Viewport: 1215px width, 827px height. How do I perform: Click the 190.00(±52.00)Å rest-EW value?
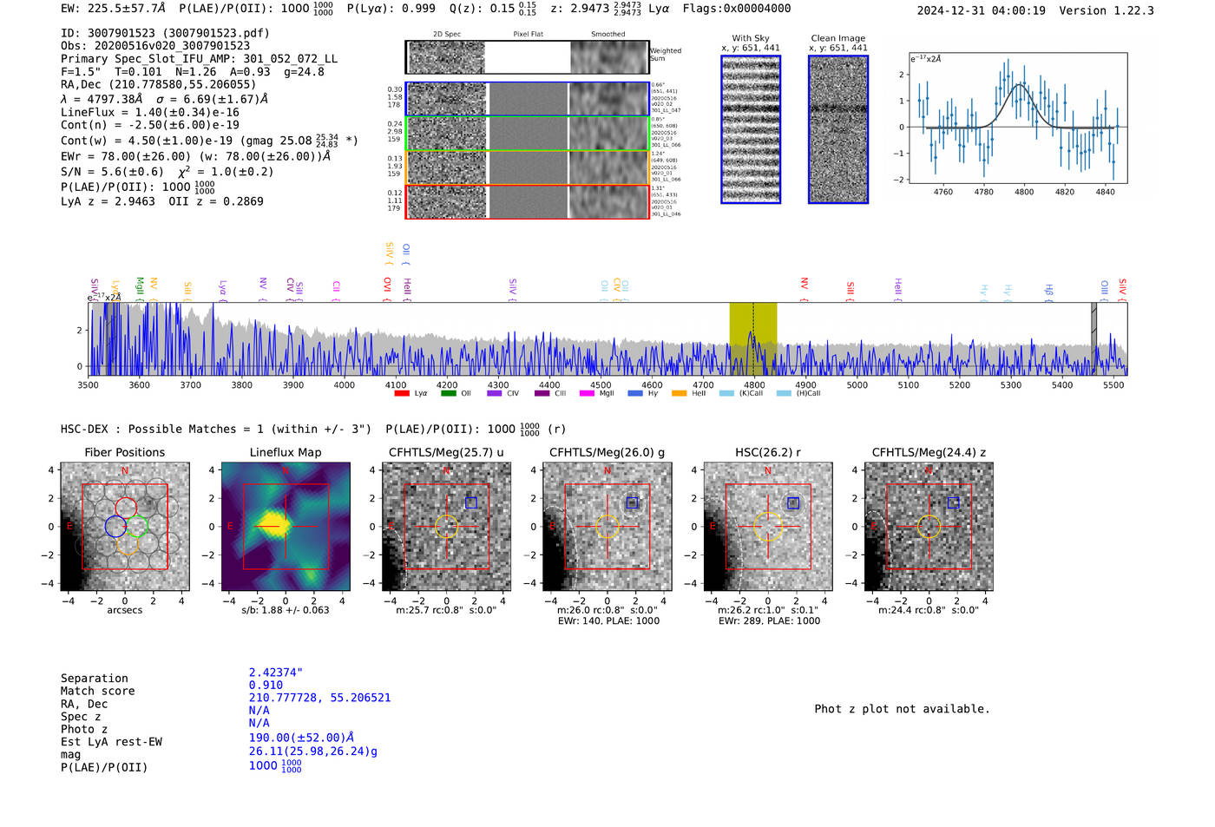[x=301, y=738]
